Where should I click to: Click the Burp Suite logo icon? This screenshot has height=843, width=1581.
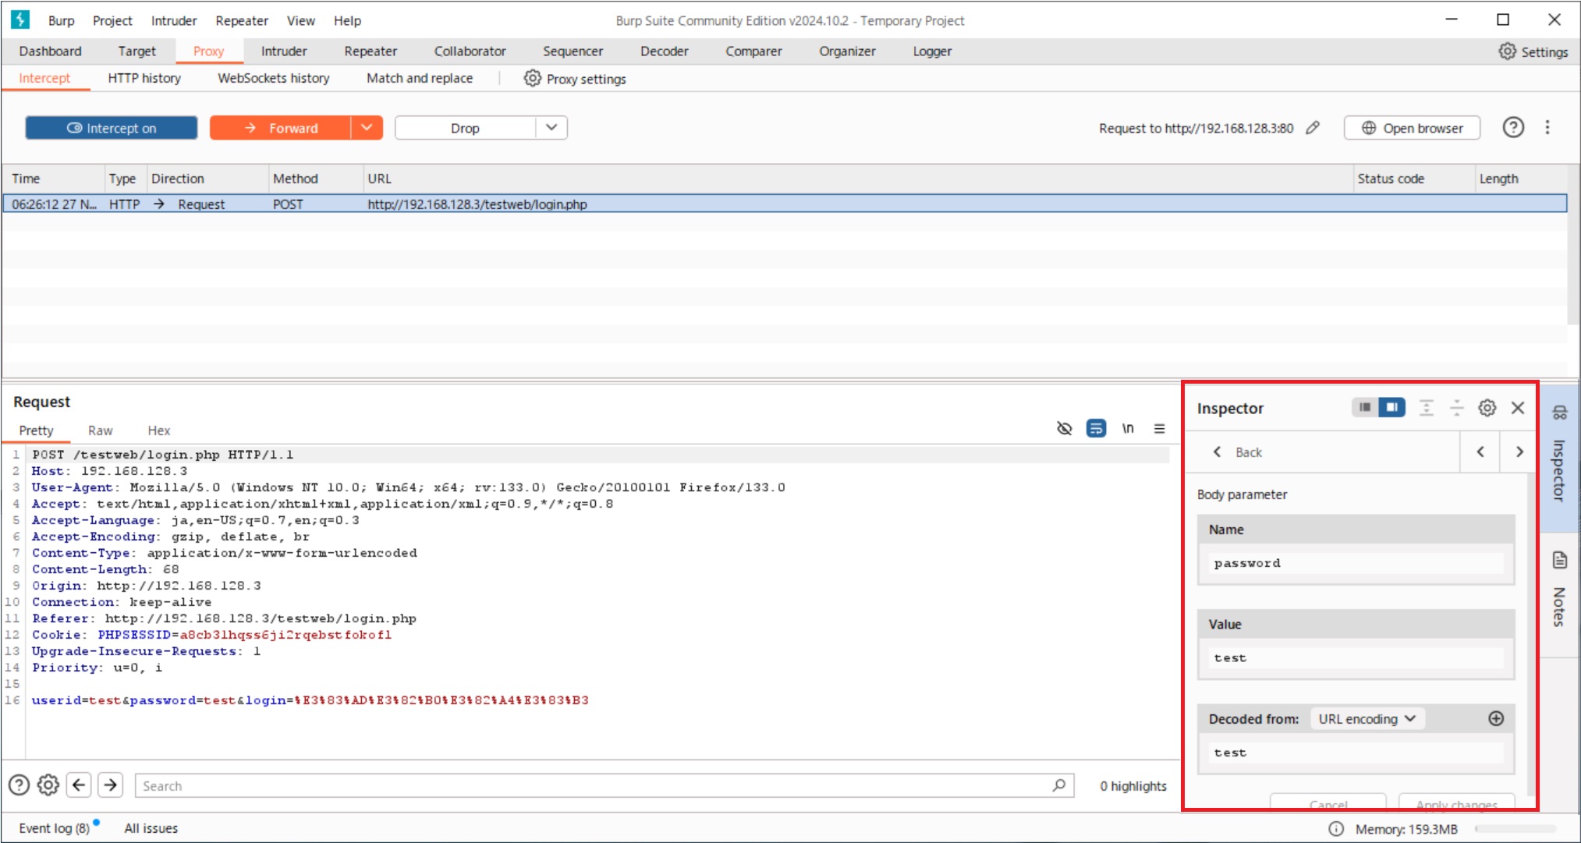[x=20, y=19]
